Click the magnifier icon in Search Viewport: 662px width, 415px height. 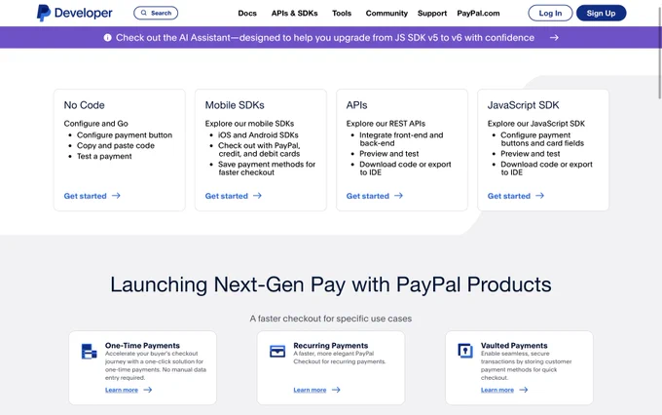(144, 13)
